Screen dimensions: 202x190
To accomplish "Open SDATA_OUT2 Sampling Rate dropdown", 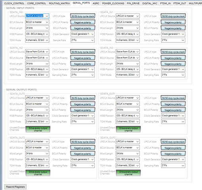I will (83, 165).
